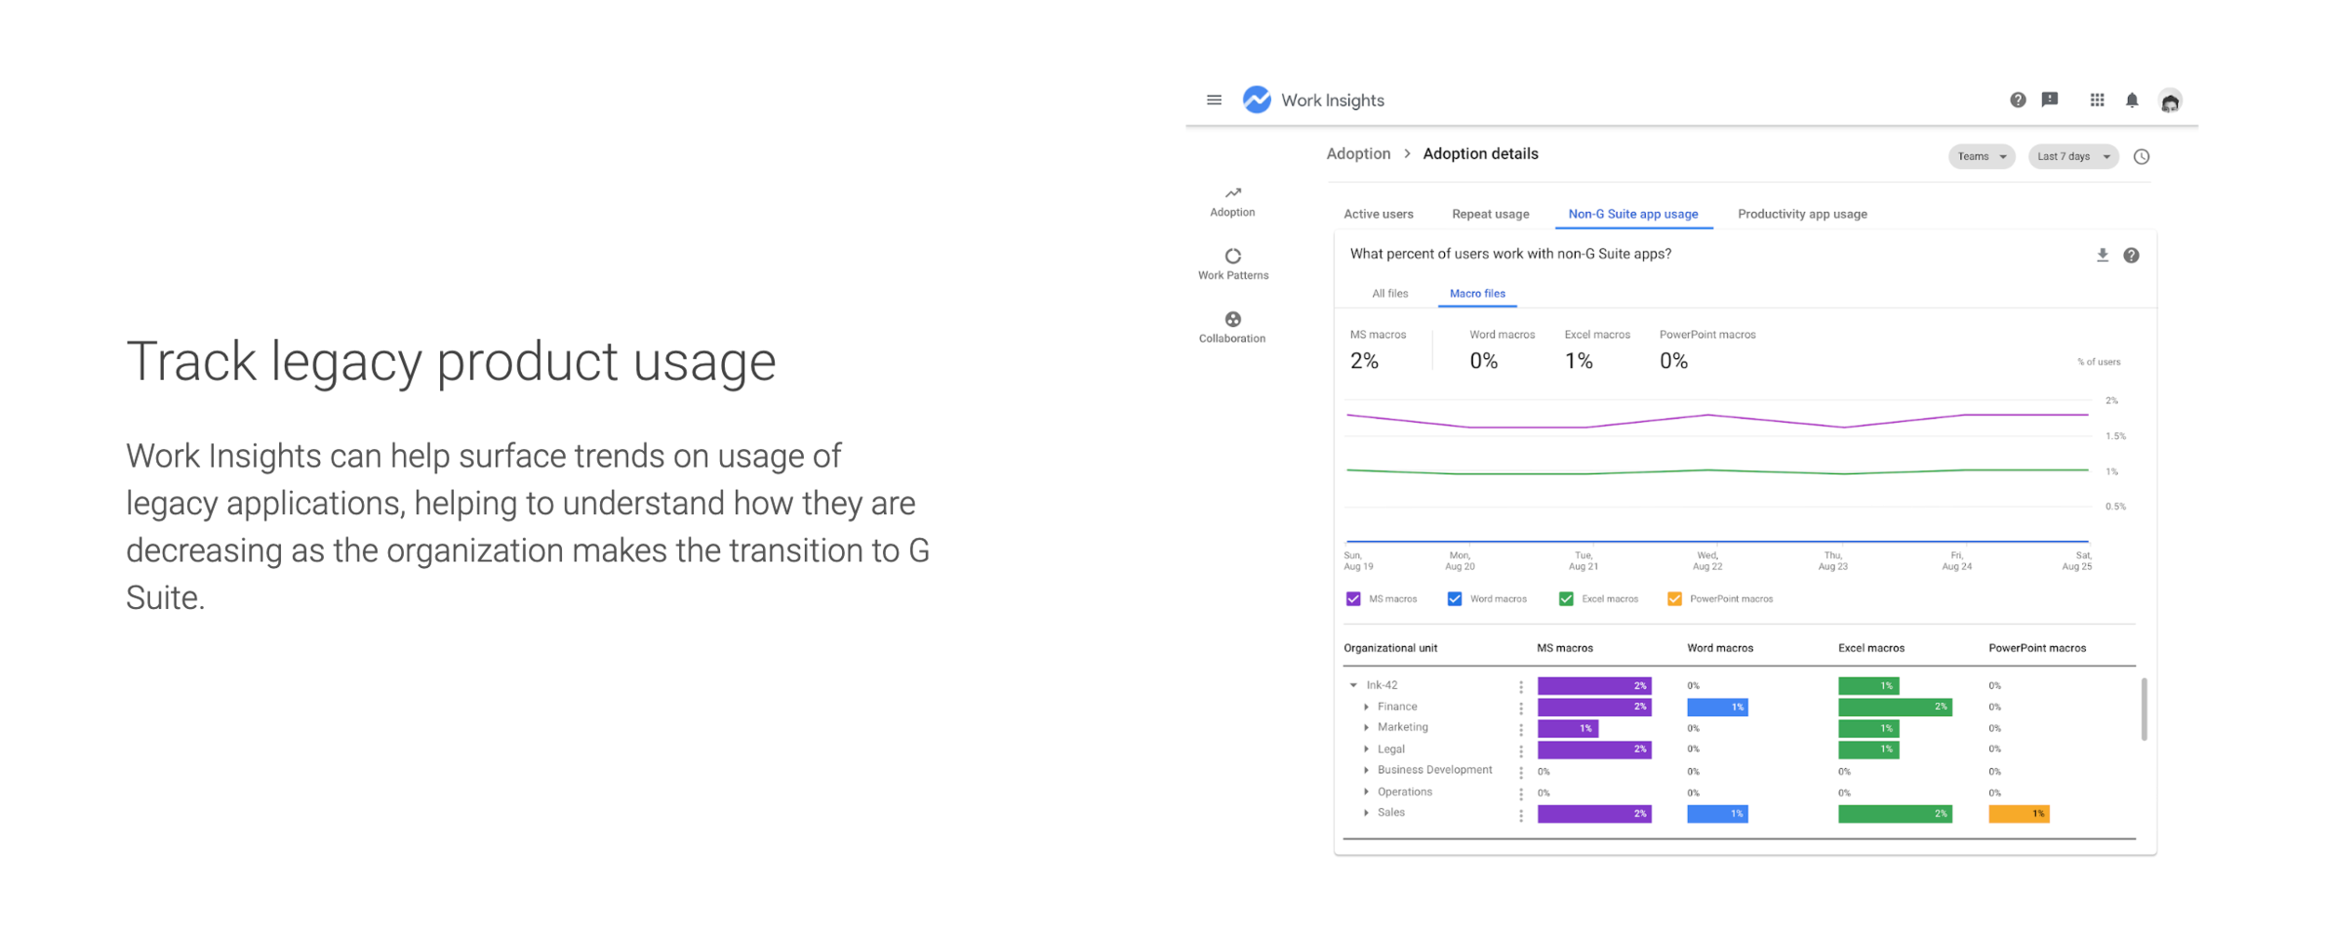Click Finance Word macros blue 1% bar

coord(1717,707)
